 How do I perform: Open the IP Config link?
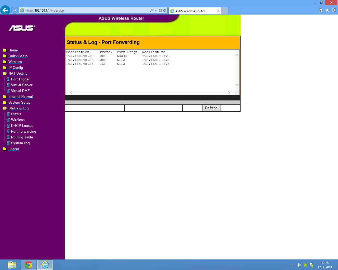pyautogui.click(x=16, y=67)
